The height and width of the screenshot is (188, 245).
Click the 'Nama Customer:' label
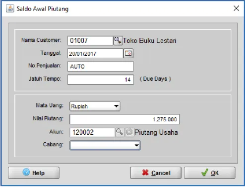[41, 40]
